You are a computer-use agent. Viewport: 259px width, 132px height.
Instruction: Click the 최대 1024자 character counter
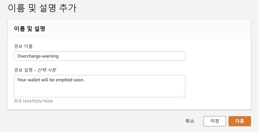pos(24,101)
